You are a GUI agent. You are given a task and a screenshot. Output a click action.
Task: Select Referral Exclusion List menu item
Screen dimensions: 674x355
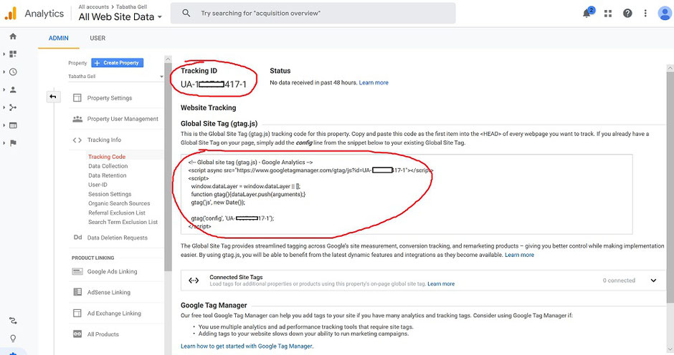pyautogui.click(x=117, y=213)
